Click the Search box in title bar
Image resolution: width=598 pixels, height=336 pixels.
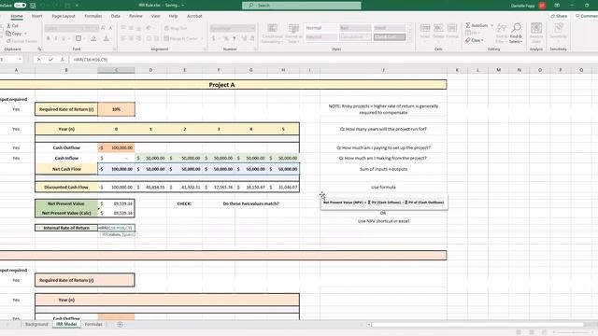302,6
